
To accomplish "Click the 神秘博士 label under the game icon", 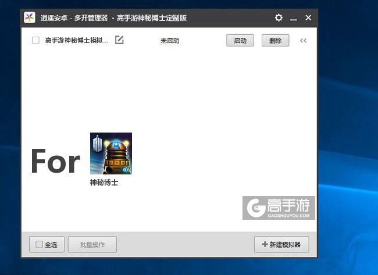I will 104,182.
